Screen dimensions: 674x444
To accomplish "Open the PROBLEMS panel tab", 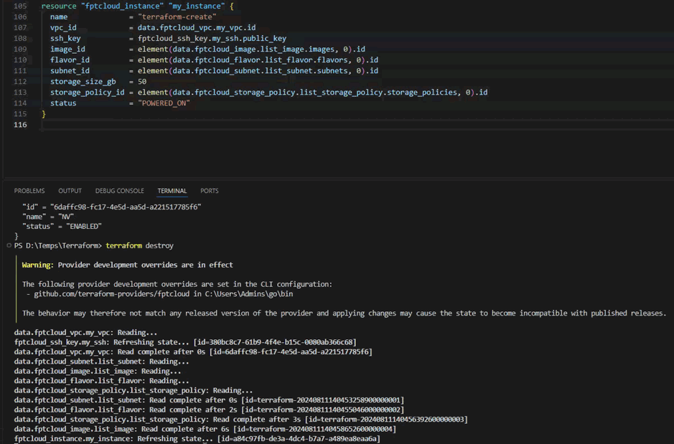I will (29, 191).
